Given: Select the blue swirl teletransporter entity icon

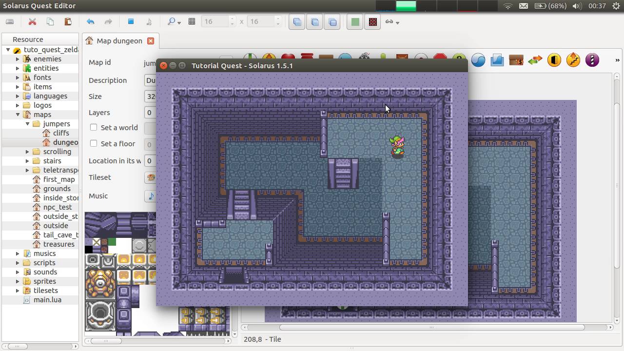Looking at the screenshot, I should click(478, 60).
